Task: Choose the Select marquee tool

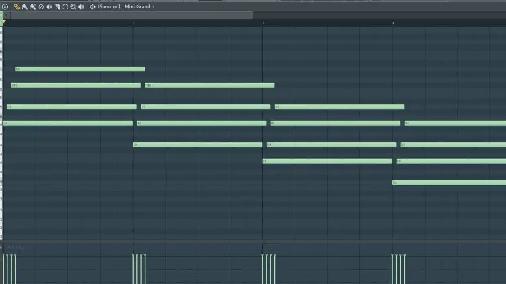Action: tap(65, 7)
